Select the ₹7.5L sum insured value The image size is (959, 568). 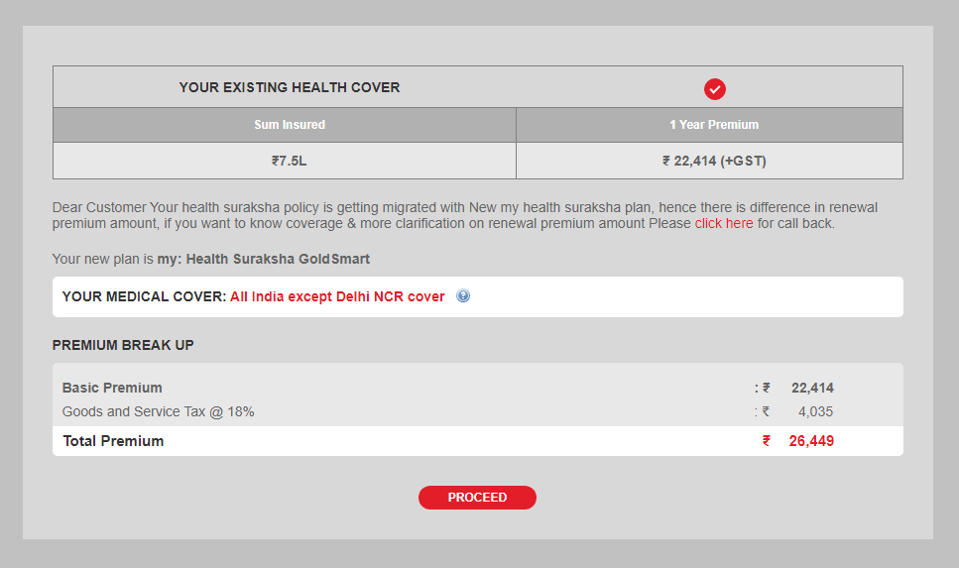tap(290, 161)
